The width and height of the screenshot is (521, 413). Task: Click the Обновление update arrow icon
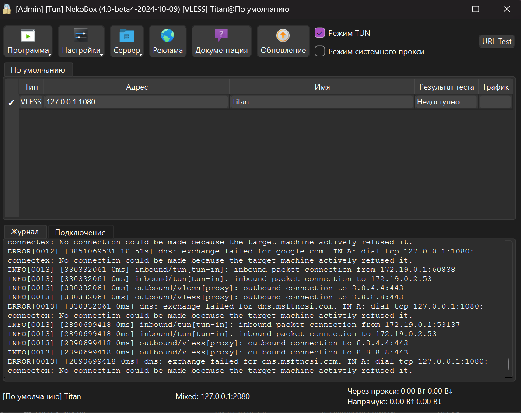[x=283, y=42]
